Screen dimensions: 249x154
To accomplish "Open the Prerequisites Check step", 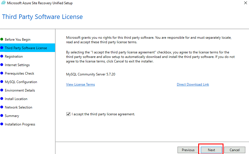I will point(19,73).
